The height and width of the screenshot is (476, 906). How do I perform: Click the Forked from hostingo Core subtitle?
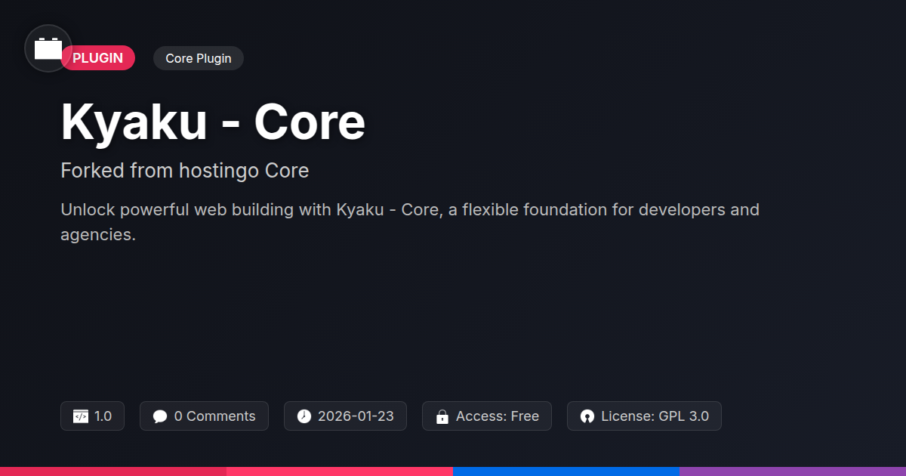[x=184, y=171]
